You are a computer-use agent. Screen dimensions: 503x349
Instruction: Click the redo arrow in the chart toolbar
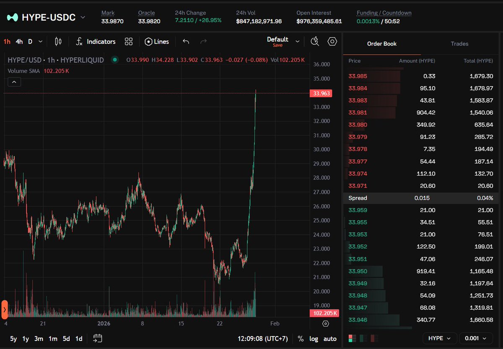(203, 41)
